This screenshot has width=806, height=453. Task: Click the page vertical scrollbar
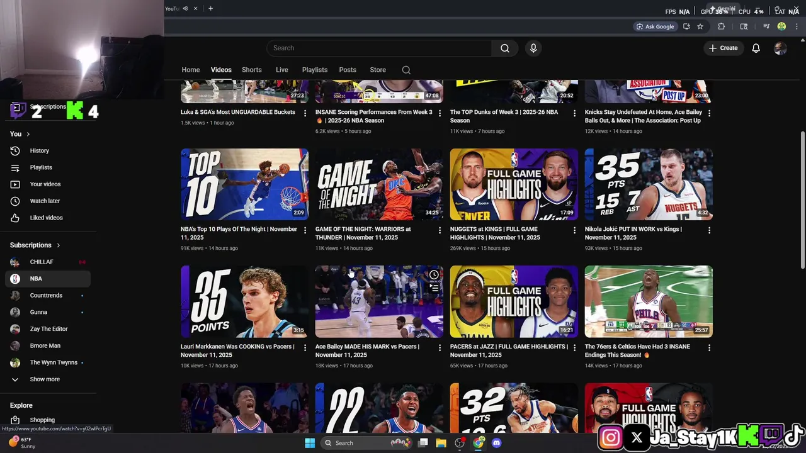click(x=802, y=200)
